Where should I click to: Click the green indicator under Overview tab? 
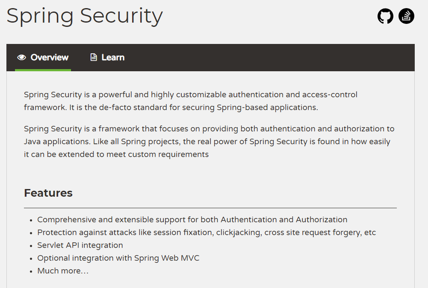click(43, 70)
